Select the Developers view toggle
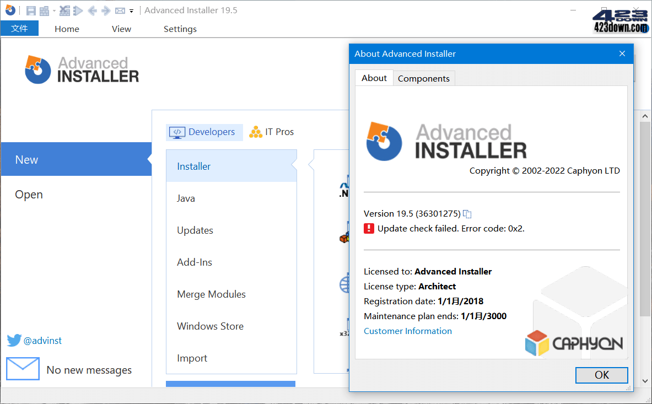 (x=204, y=132)
